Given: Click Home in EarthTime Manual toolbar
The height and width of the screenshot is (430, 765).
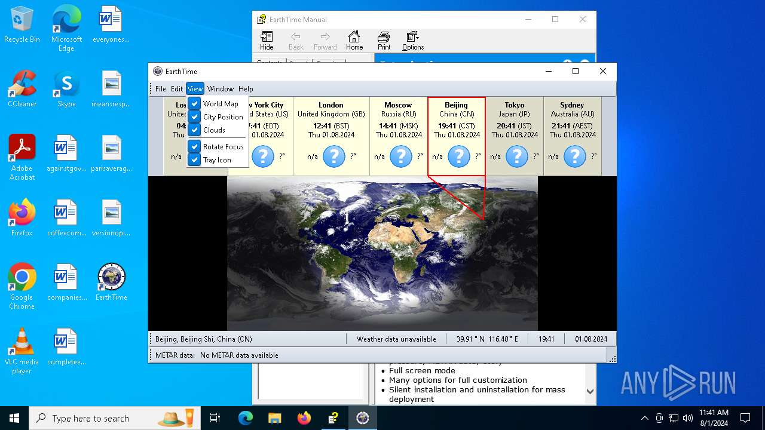Looking at the screenshot, I should pyautogui.click(x=354, y=41).
